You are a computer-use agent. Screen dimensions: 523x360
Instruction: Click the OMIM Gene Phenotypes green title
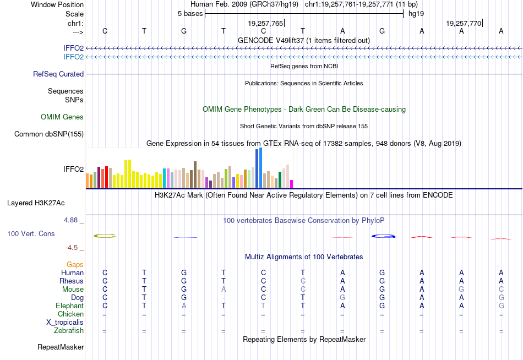click(304, 110)
